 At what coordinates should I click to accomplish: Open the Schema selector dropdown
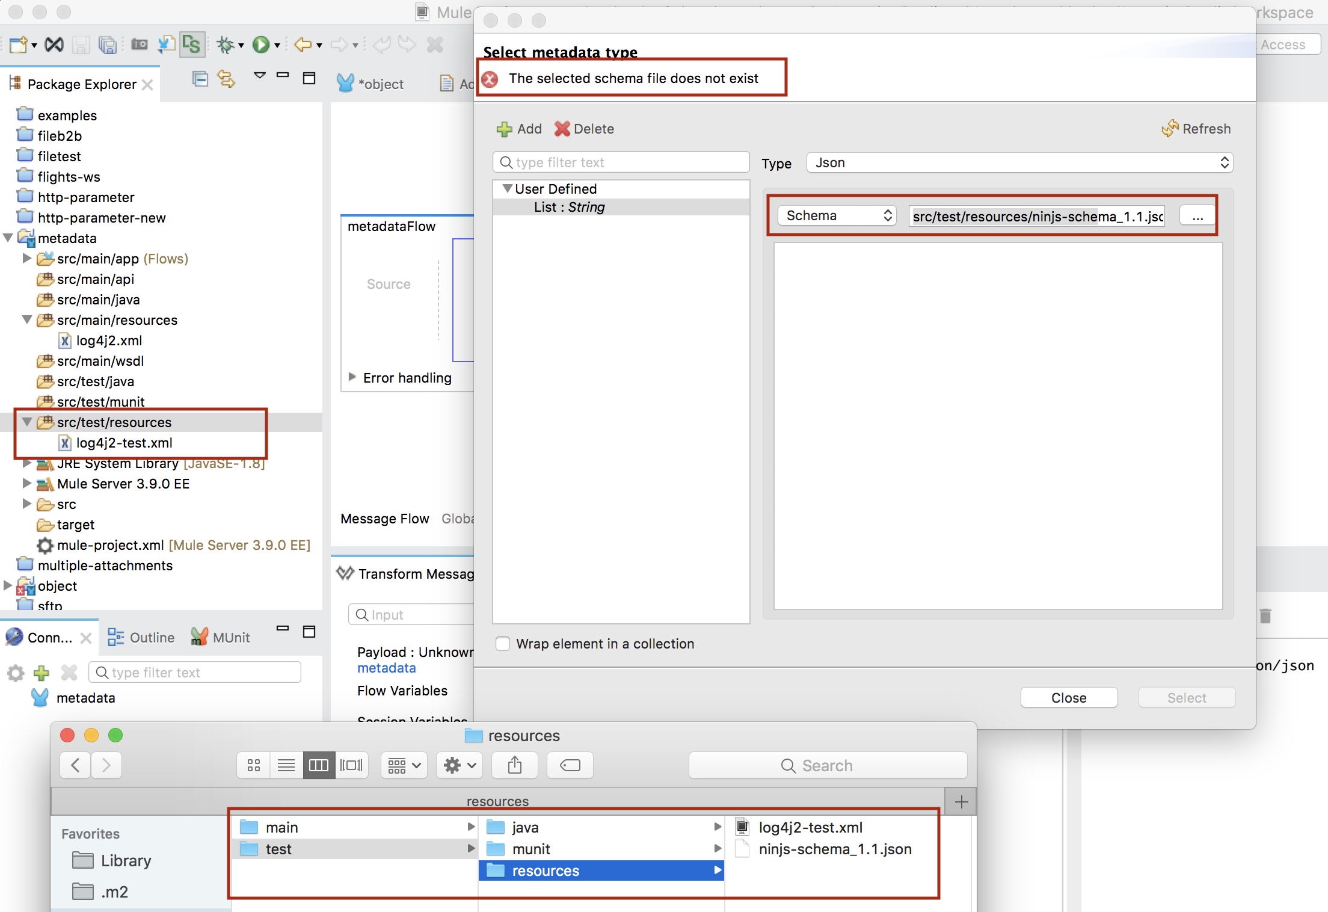click(x=837, y=215)
